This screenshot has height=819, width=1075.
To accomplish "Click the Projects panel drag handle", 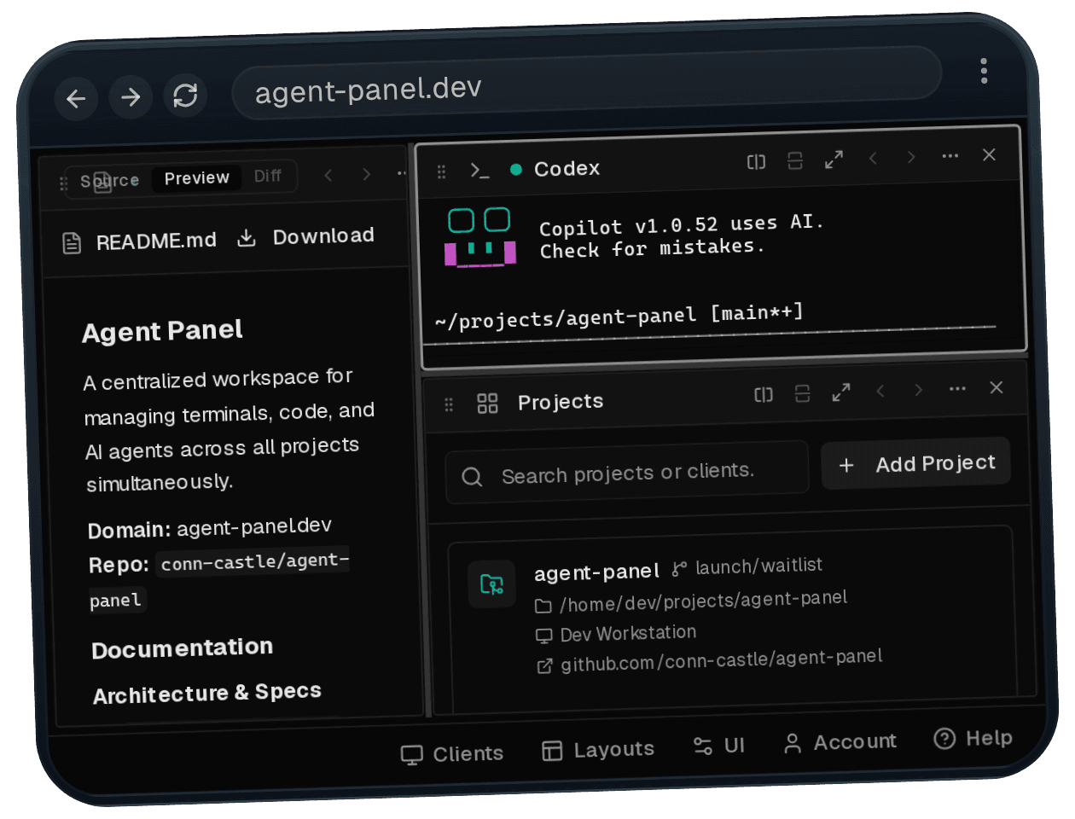I will tap(449, 405).
